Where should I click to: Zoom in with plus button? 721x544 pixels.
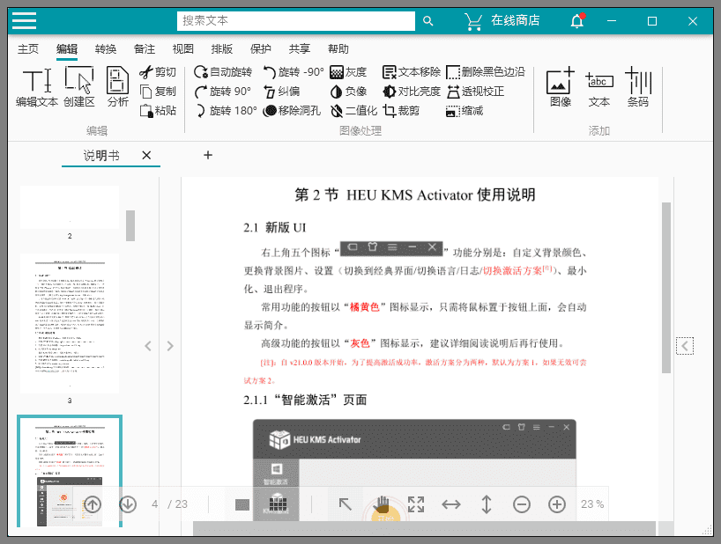click(557, 504)
